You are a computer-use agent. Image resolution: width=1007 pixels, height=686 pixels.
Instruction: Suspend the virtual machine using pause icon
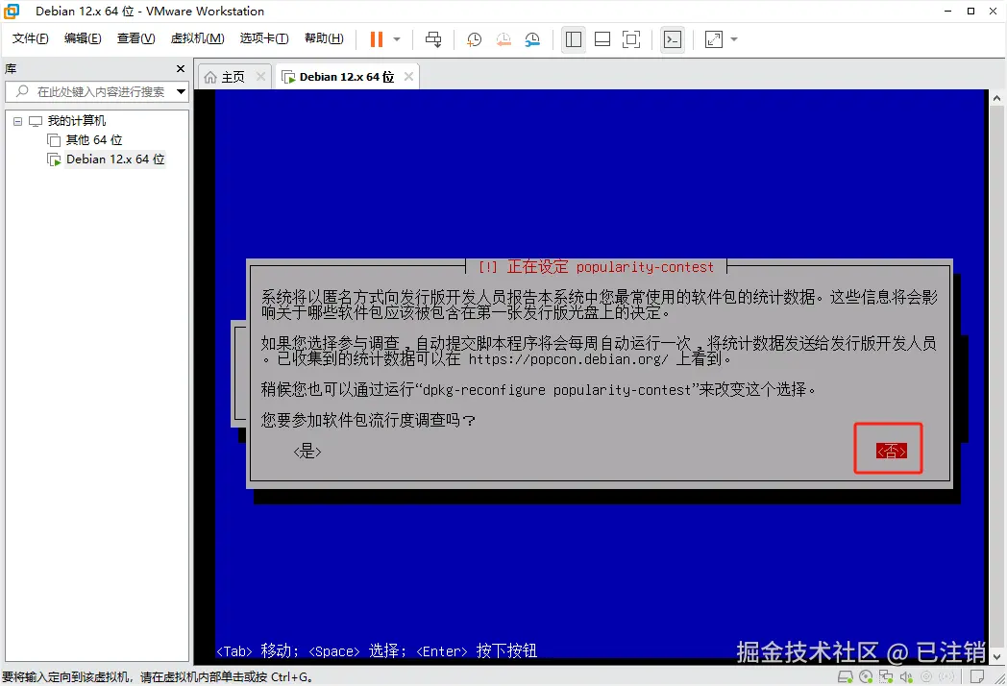pos(379,39)
